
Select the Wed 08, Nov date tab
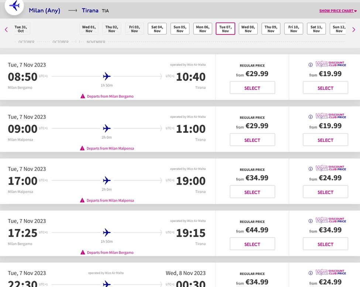[x=248, y=29]
